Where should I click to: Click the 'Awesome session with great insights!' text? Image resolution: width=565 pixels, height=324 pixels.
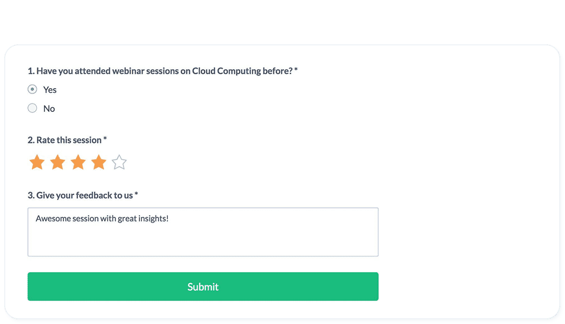102,218
